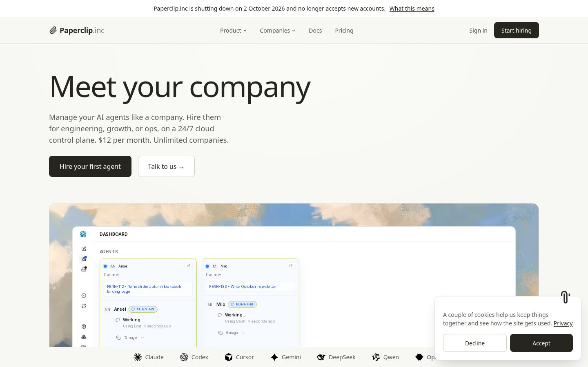Open the inbox icon in dashboard sidebar
Screen dimensions: 588x367
(84, 269)
